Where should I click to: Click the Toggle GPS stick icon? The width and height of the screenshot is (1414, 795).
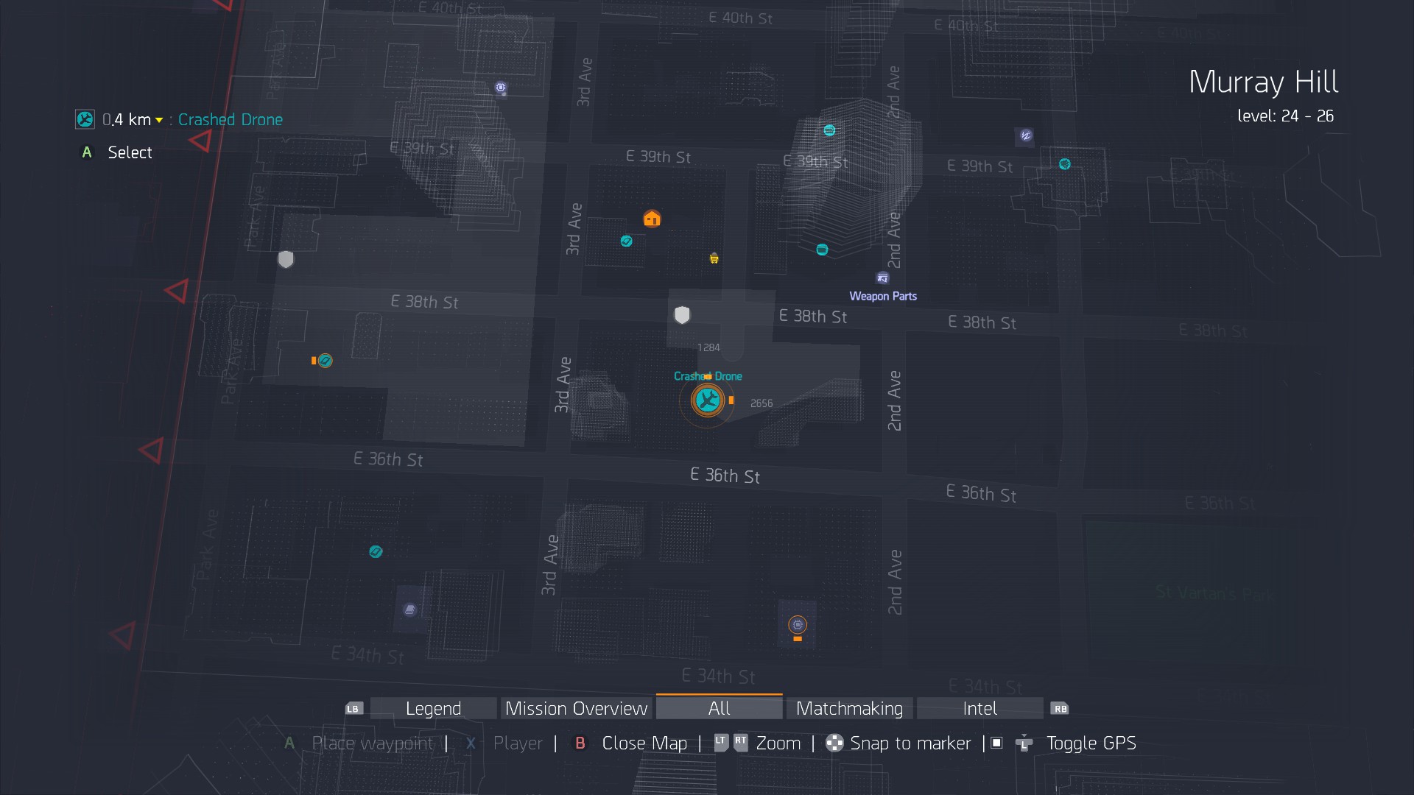click(x=1024, y=743)
